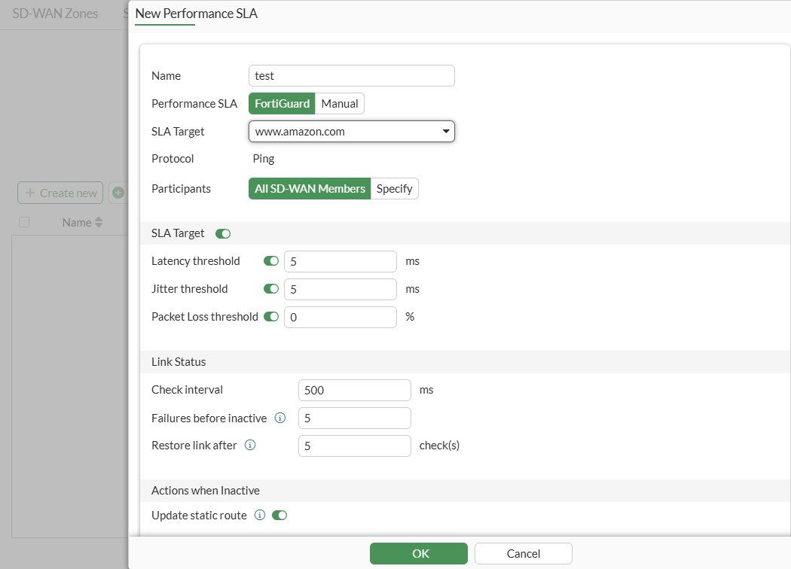Turn off the Jitter threshold toggle

pyautogui.click(x=270, y=288)
